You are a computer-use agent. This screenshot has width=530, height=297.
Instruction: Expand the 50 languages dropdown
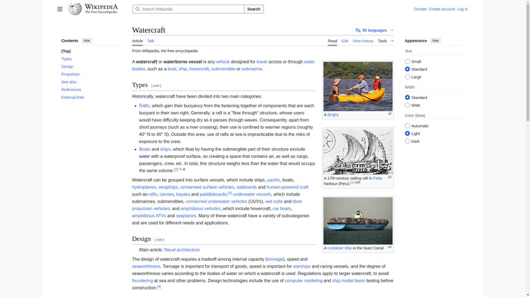[x=375, y=30]
